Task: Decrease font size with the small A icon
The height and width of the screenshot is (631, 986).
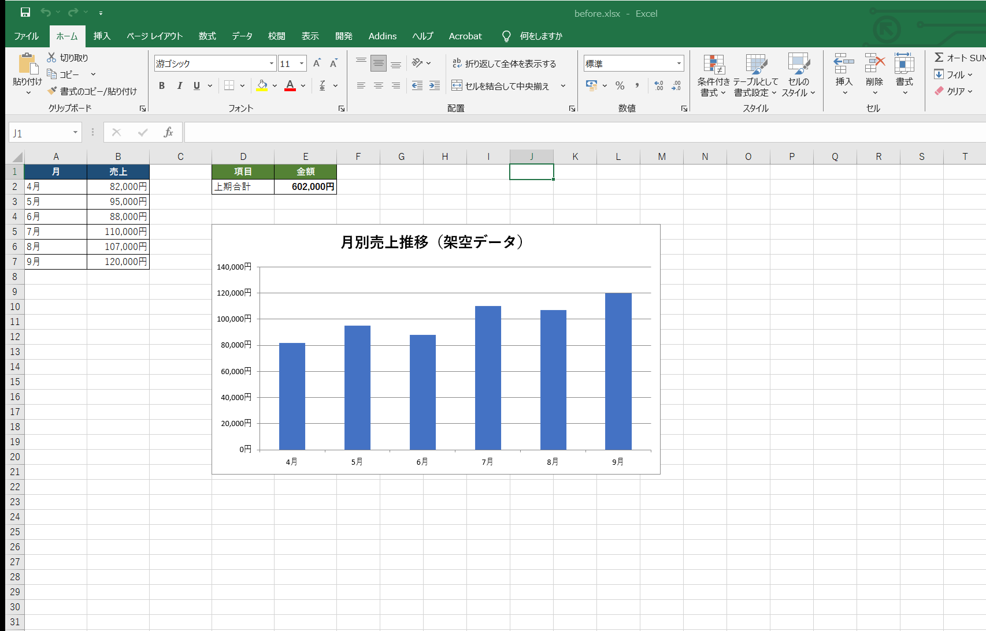Action: click(x=333, y=64)
